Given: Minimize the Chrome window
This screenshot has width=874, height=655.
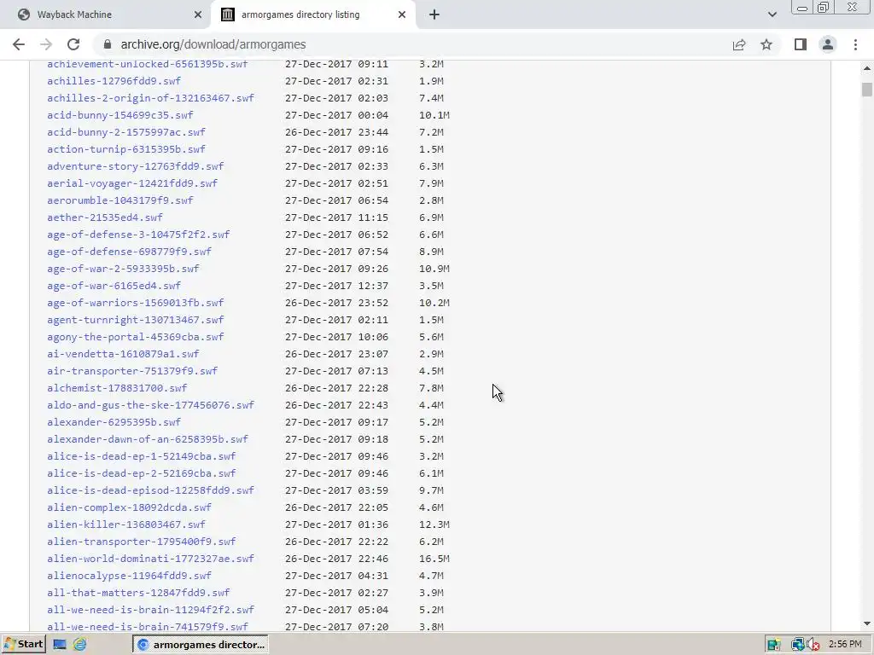Looking at the screenshot, I should click(802, 8).
